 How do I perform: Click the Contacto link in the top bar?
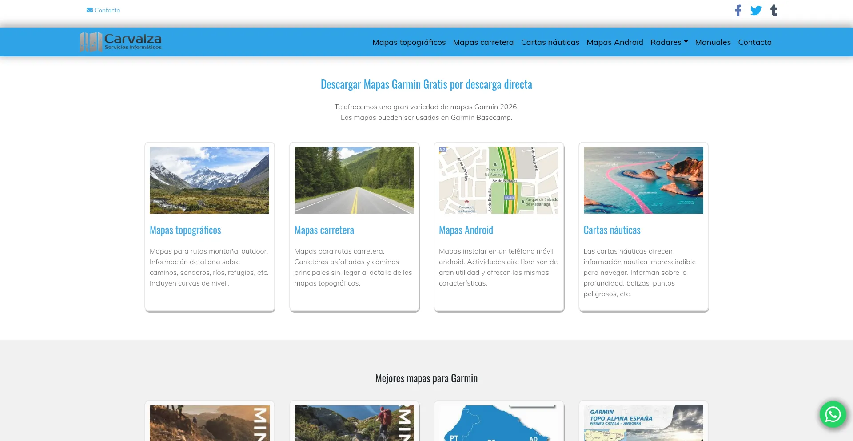107,10
